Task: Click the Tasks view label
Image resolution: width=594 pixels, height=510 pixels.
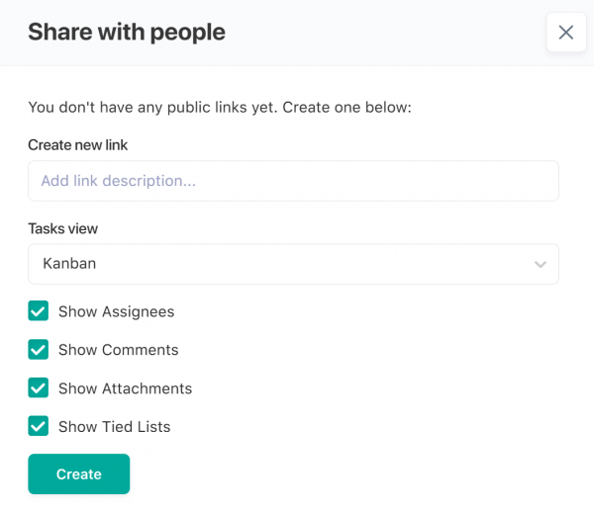Action: point(63,228)
